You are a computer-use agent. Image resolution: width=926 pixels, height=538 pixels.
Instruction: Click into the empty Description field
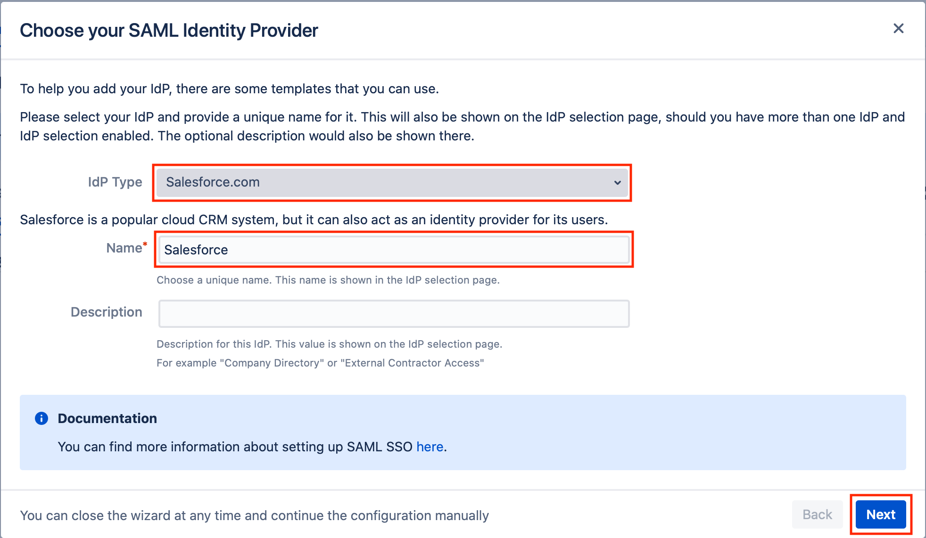394,313
